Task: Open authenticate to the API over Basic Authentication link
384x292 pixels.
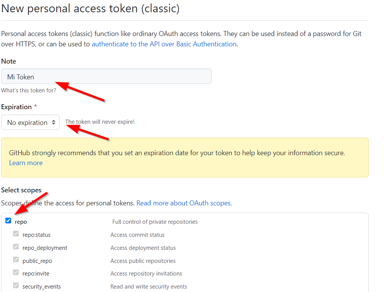Action: (164, 44)
